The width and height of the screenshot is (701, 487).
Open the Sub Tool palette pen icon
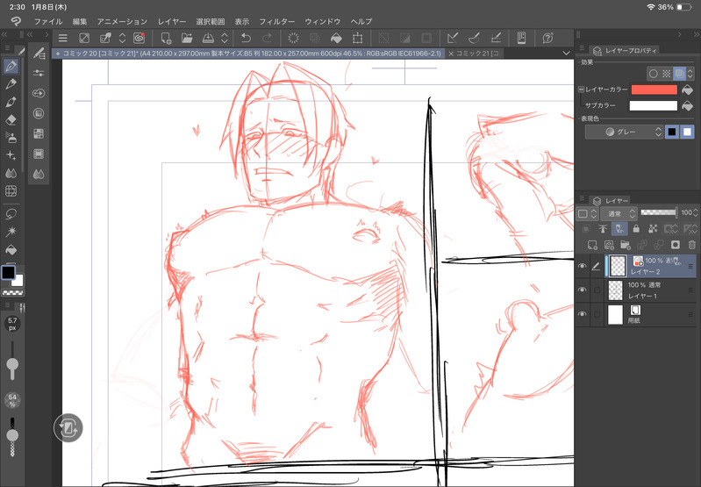[39, 53]
